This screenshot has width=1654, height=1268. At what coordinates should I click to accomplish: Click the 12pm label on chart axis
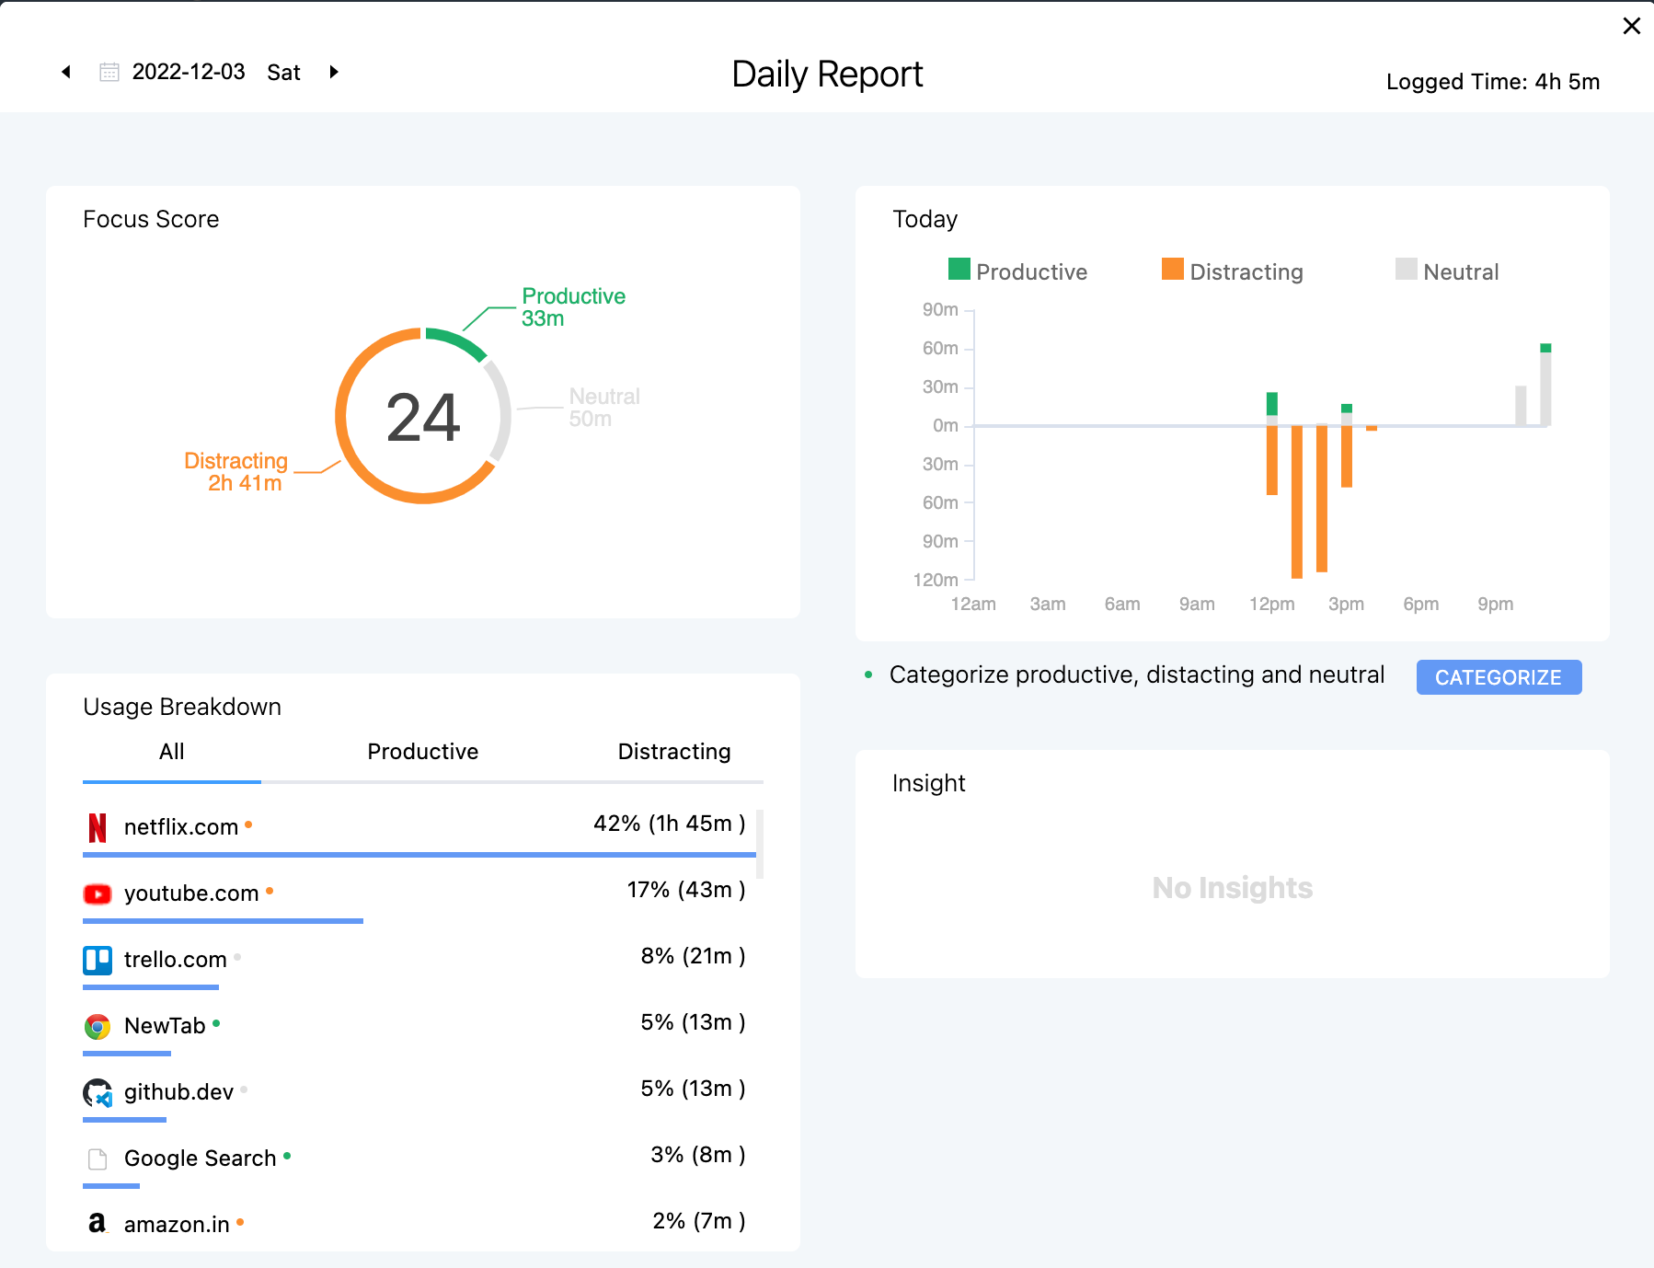1272,605
